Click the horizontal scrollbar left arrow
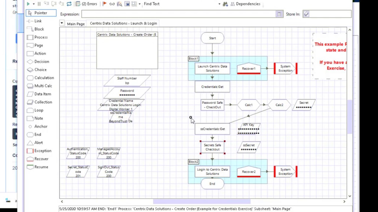378x212 pixels. coord(62,201)
